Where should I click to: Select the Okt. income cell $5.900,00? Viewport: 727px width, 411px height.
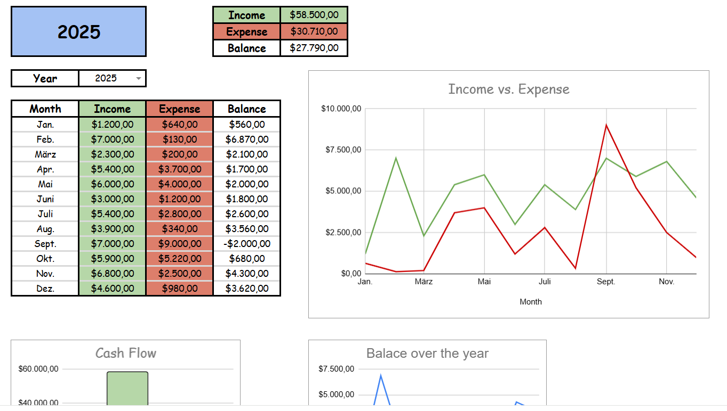(x=112, y=259)
